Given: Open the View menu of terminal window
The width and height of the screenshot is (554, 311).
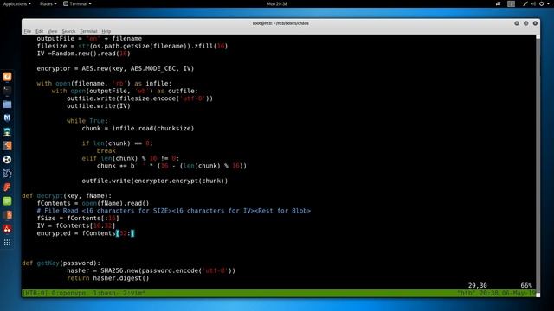Looking at the screenshot, I should tap(52, 31).
